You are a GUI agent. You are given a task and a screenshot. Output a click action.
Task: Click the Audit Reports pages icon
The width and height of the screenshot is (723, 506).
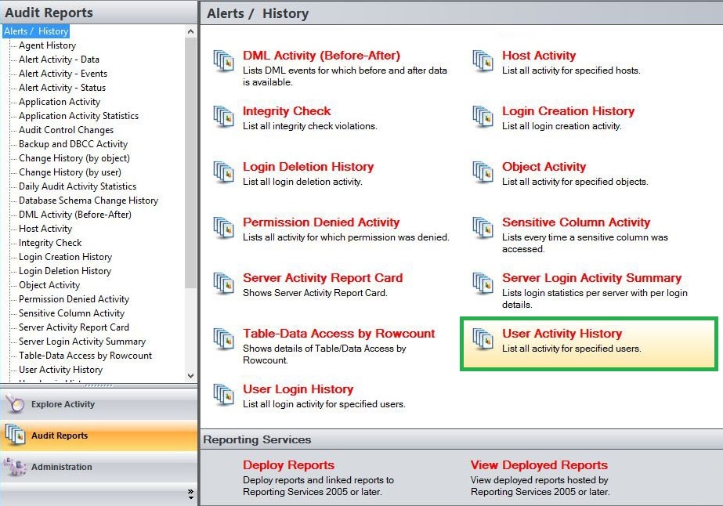point(15,435)
